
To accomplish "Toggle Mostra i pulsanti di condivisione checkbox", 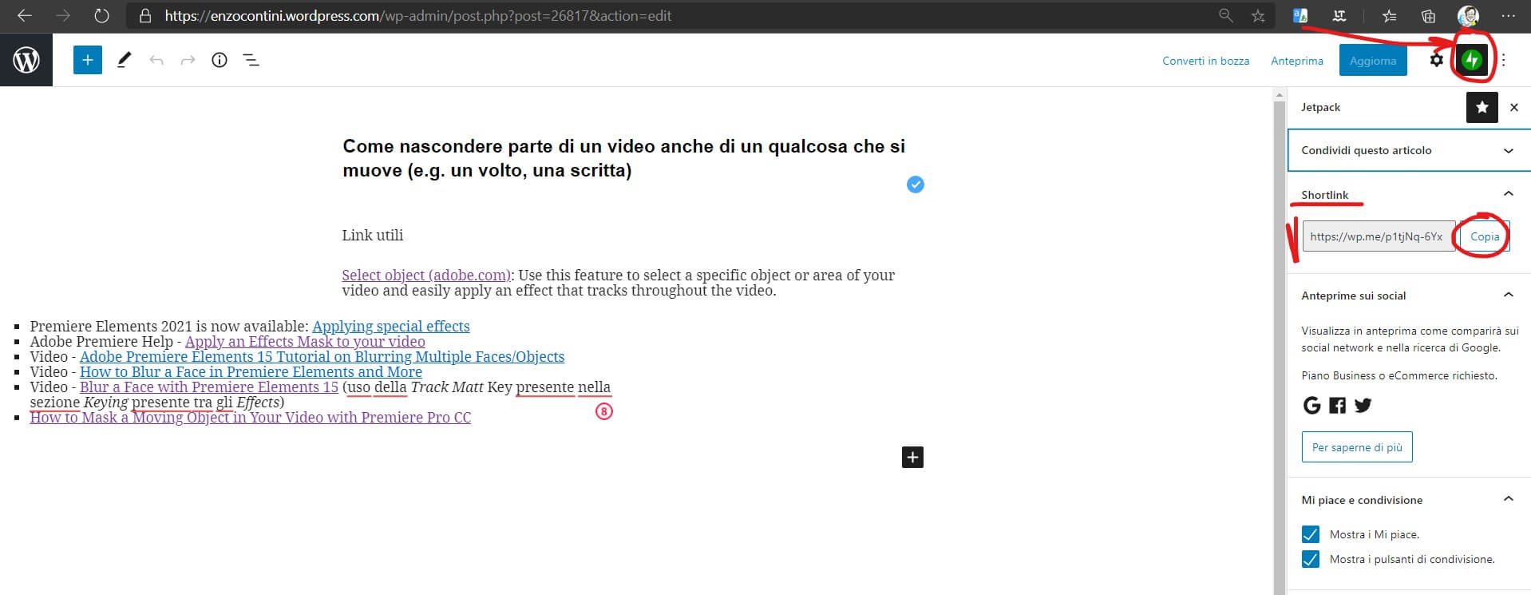I will point(1310,559).
